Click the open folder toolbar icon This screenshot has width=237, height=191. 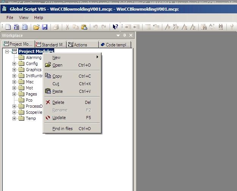[x=36, y=27]
